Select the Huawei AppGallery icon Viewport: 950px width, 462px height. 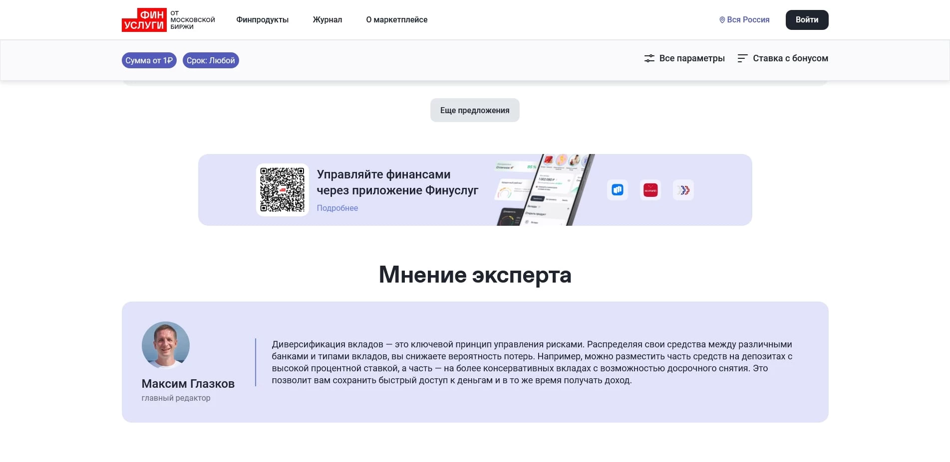(x=650, y=190)
